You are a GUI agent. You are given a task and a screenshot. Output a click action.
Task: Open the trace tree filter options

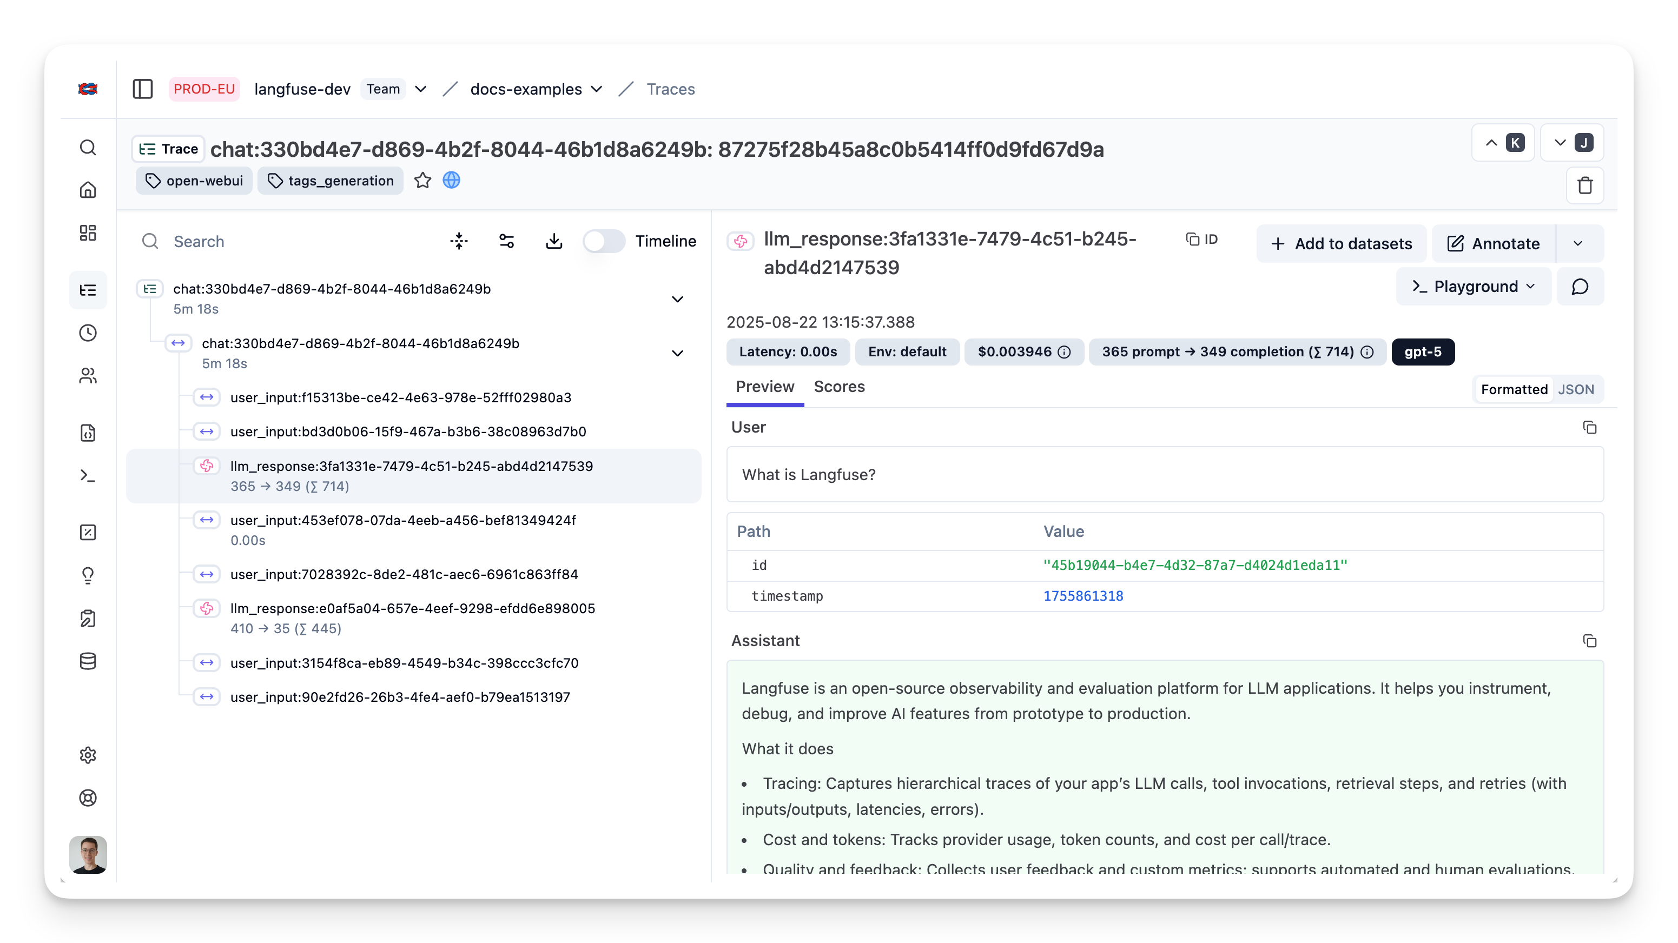[507, 241]
